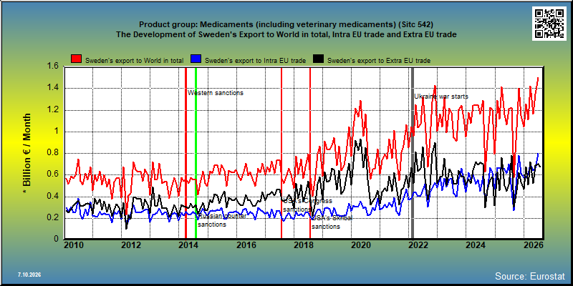Click the "Western sanctions" annotation
Viewport: 573px width, 286px height.
point(216,93)
